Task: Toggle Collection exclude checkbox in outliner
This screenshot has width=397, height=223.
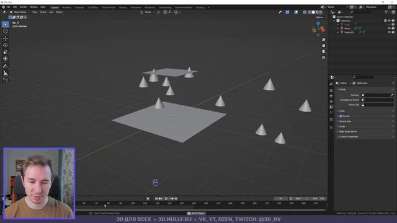Action: [385, 20]
